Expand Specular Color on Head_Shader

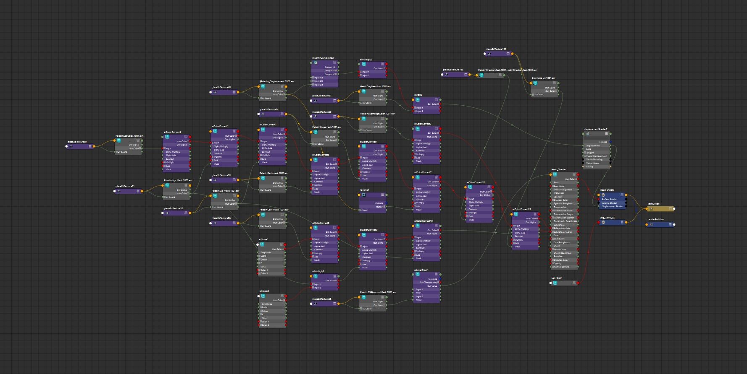tap(553, 200)
